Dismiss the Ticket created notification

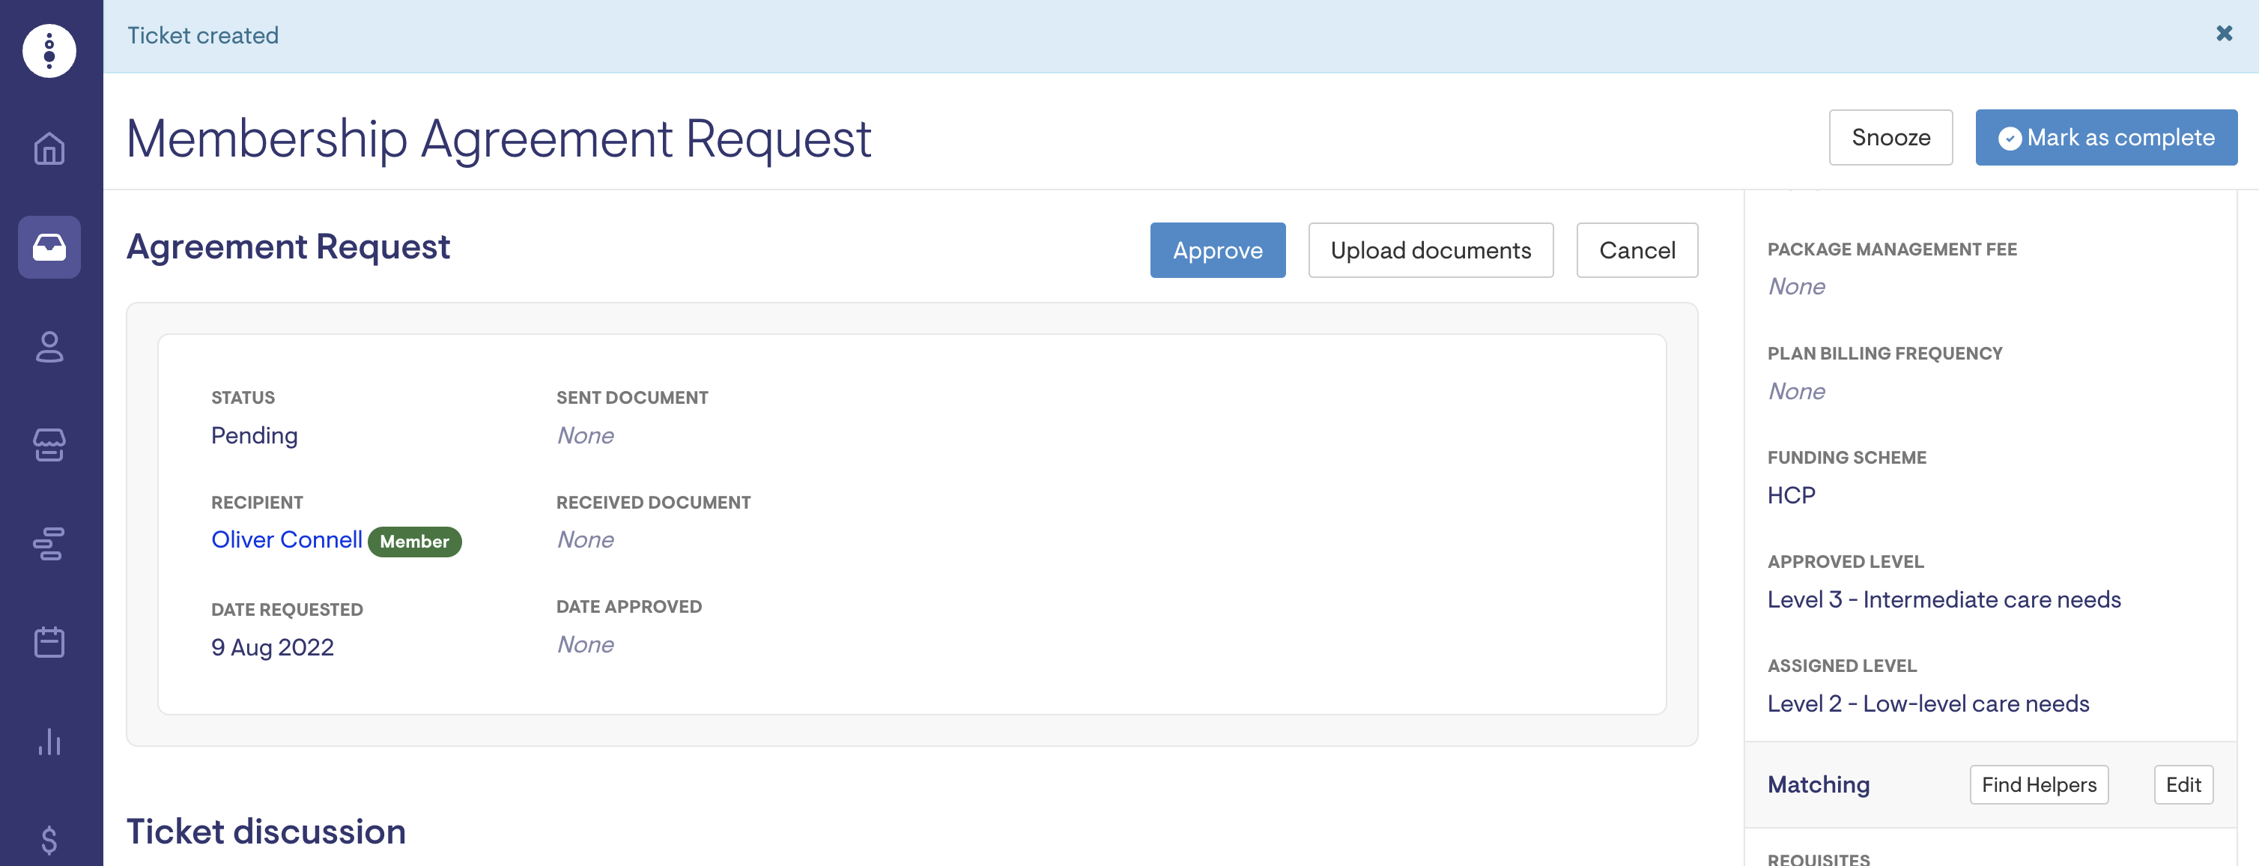[x=2224, y=34]
